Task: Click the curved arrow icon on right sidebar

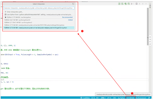Action: [x=150, y=39]
